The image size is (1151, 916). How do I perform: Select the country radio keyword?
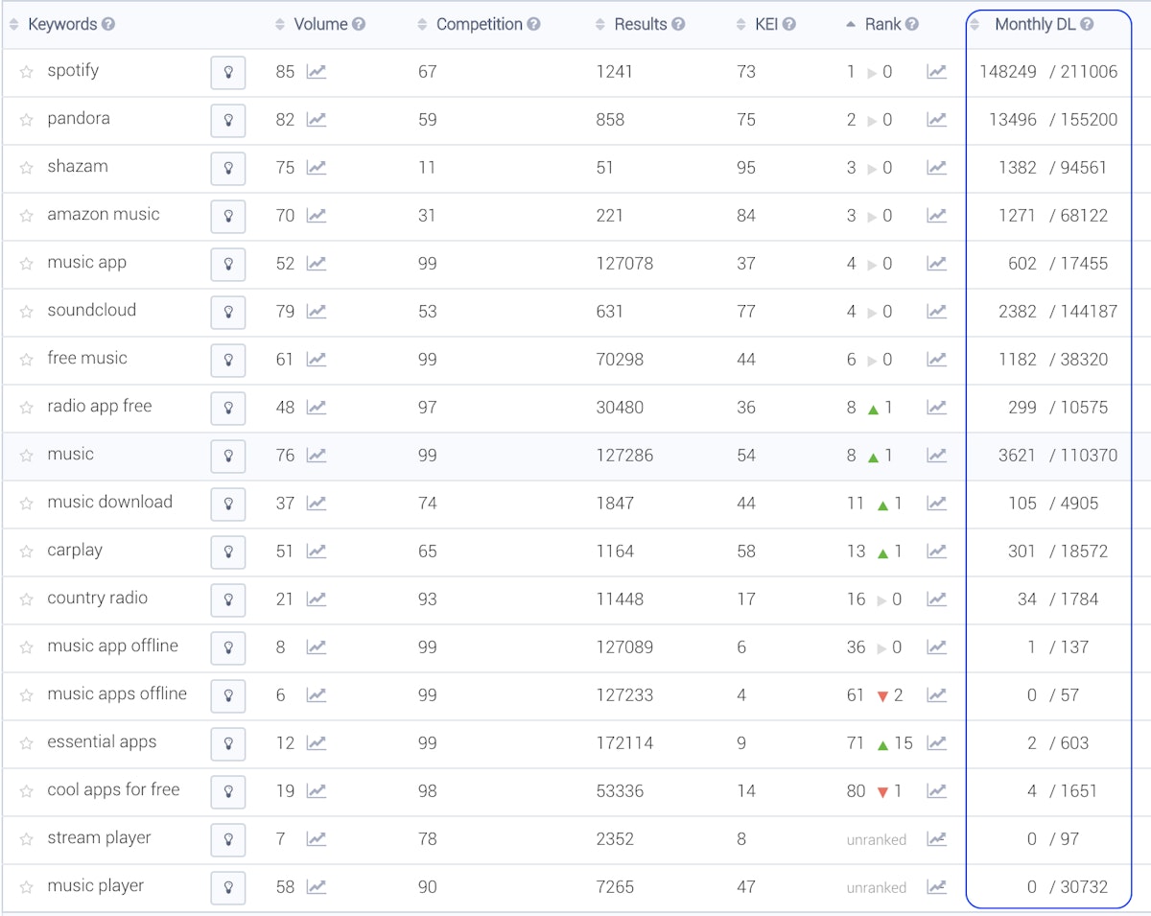pyautogui.click(x=97, y=599)
